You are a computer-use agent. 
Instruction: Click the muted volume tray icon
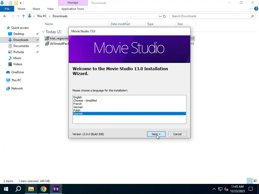[226, 189]
